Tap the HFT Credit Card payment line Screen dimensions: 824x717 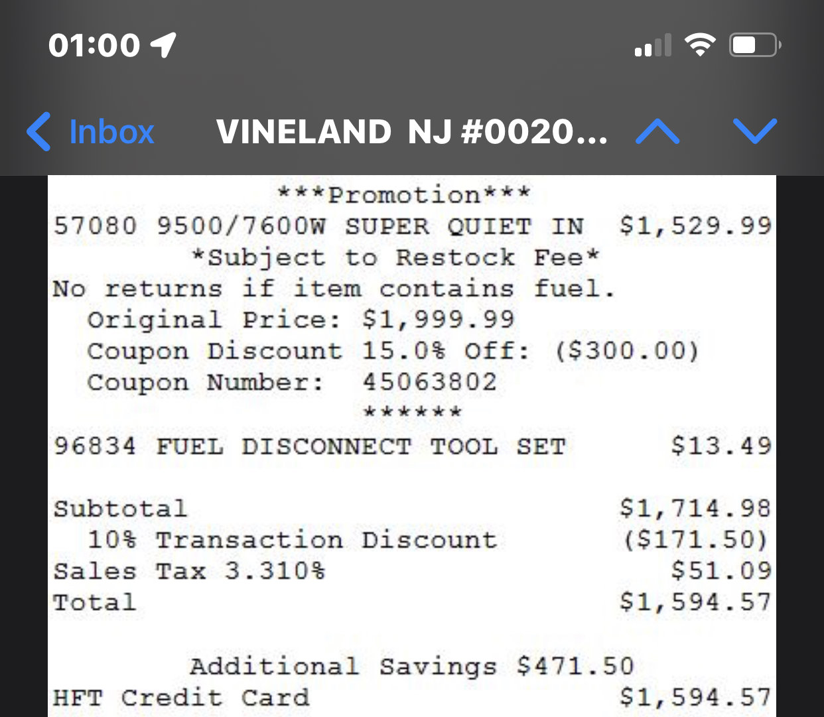[x=413, y=698]
